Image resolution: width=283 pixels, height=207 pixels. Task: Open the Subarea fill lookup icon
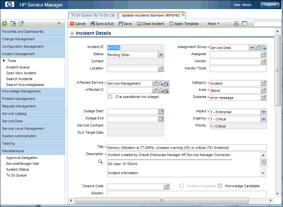264,98
